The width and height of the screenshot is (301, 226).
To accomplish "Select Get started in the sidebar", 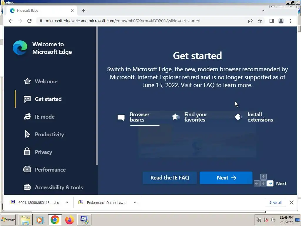I will pos(43,99).
